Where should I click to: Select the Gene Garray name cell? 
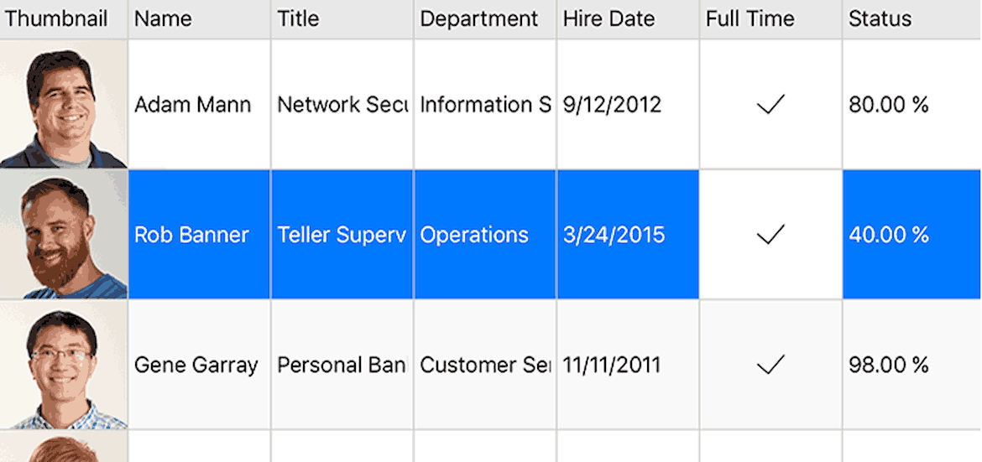(199, 365)
